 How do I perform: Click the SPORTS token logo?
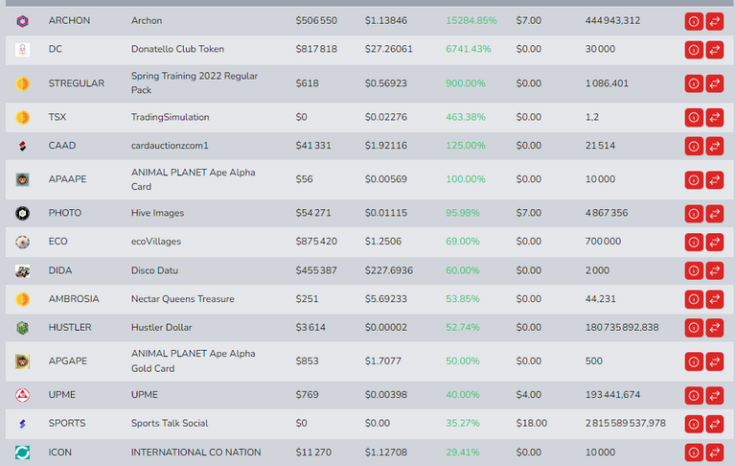pyautogui.click(x=23, y=424)
